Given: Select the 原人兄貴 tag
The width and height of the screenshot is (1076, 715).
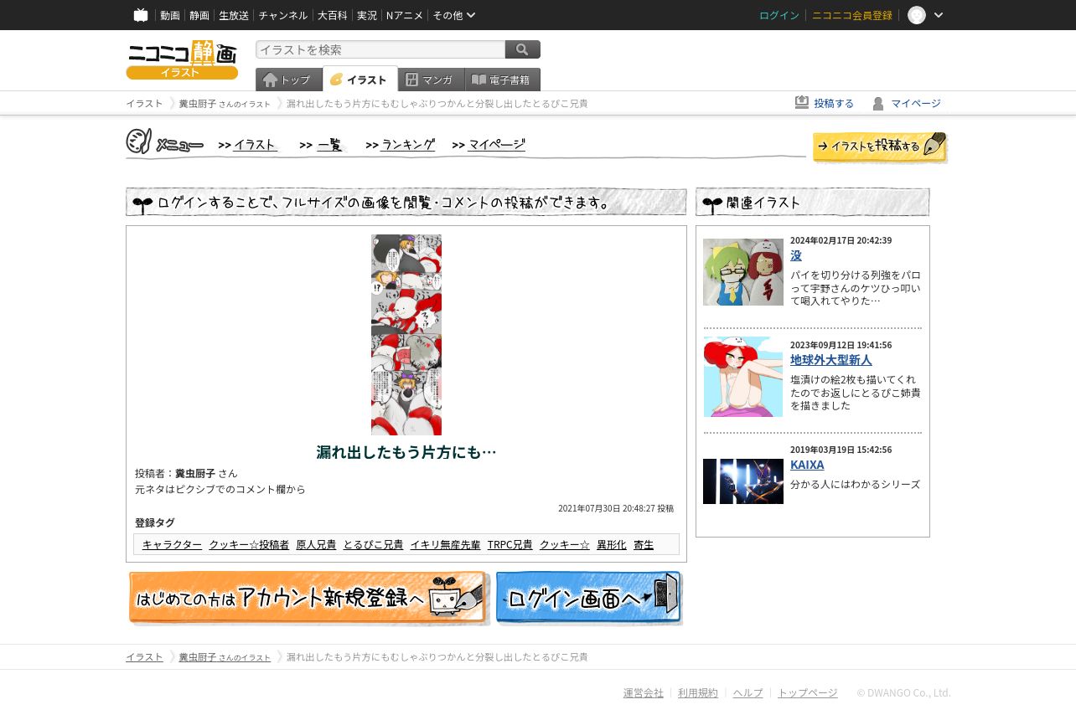Looking at the screenshot, I should point(316,544).
